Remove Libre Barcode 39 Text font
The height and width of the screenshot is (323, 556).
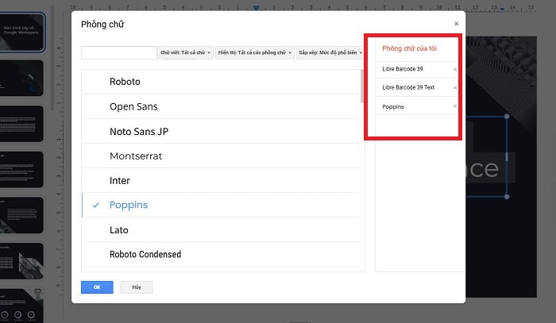[x=455, y=87]
